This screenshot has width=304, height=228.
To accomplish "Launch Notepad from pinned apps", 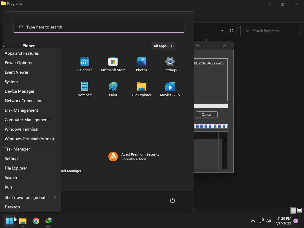I will click(84, 89).
